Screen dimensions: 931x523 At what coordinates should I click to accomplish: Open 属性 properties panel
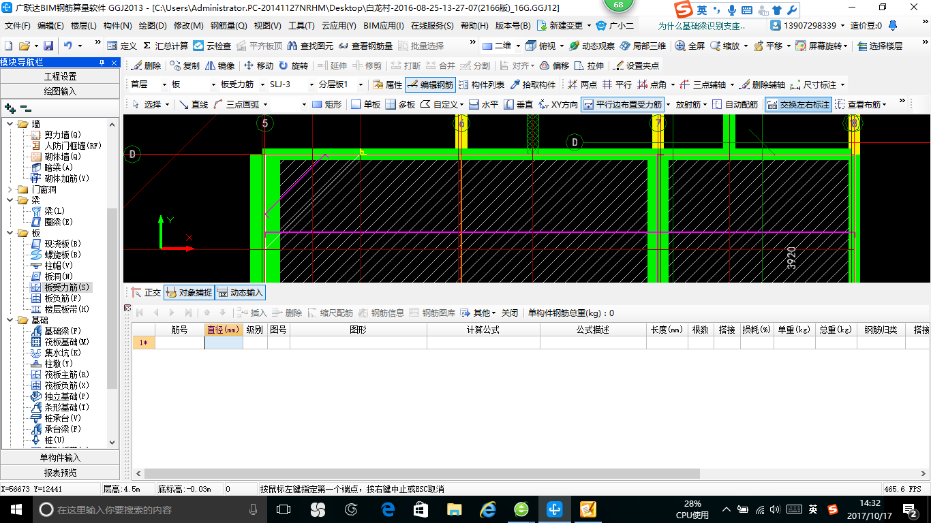[x=387, y=84]
